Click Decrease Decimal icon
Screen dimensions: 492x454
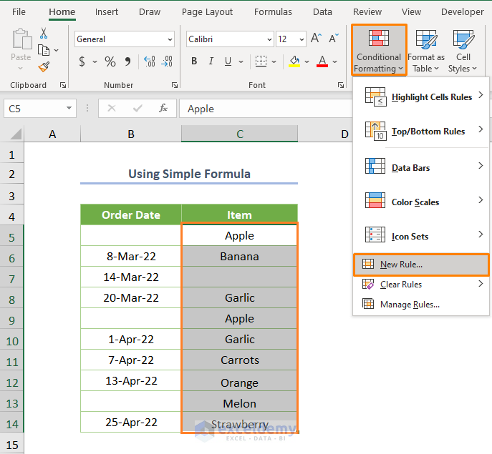[167, 61]
